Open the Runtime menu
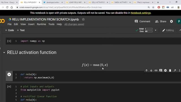Image resolution: width=181 pixels, height=102 pixels. pos(42,24)
